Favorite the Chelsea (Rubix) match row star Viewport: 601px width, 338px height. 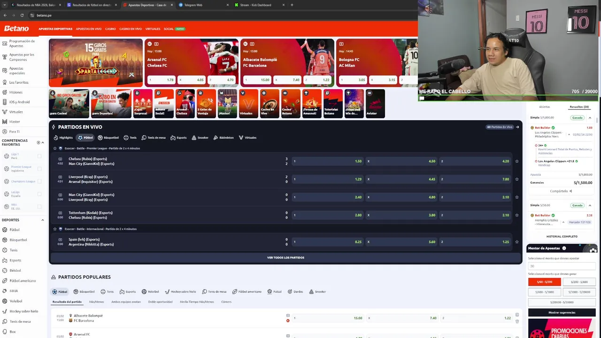tap(516, 161)
